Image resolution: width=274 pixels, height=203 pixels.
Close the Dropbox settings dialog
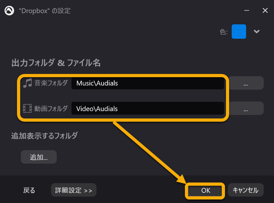tap(265, 11)
